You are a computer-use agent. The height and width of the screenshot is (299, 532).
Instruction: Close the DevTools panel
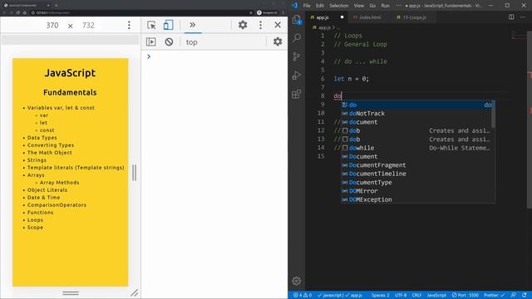pyautogui.click(x=278, y=25)
